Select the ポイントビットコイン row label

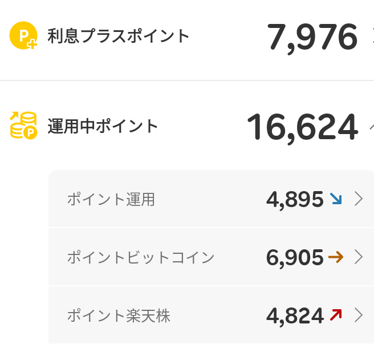click(140, 258)
